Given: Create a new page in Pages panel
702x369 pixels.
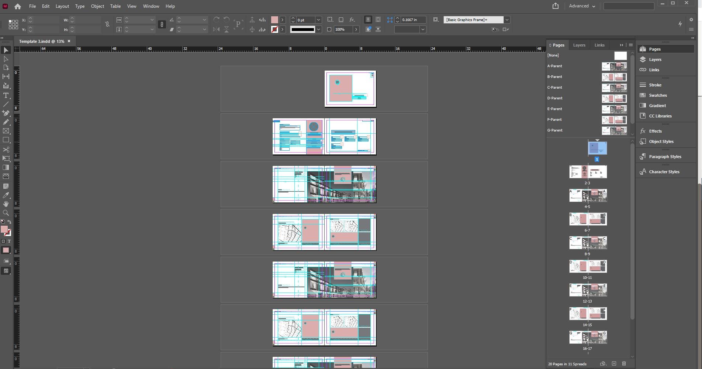Looking at the screenshot, I should point(614,364).
